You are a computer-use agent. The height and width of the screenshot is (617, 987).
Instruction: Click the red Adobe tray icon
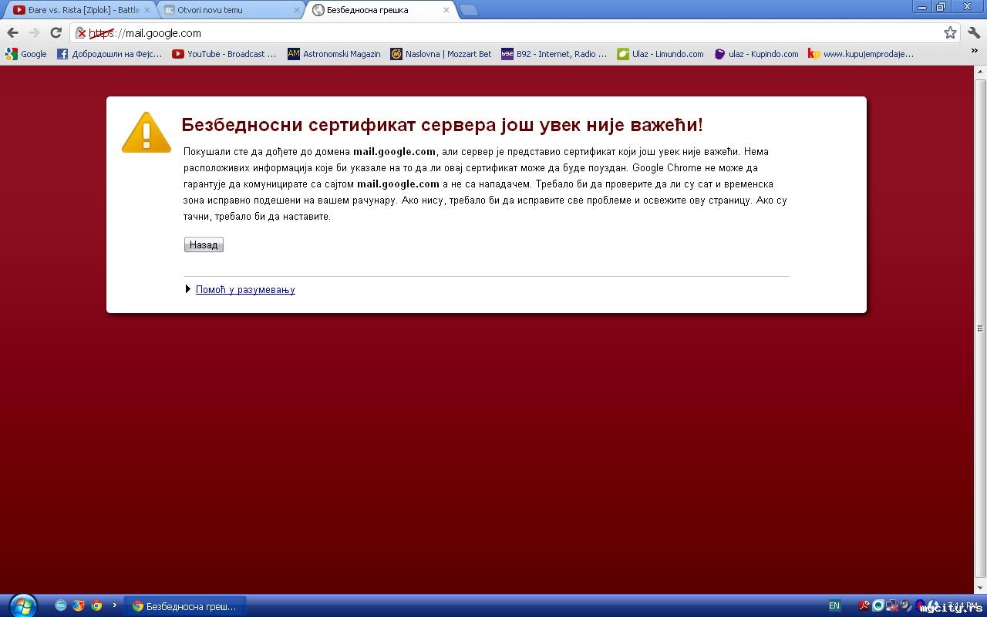[x=864, y=605]
